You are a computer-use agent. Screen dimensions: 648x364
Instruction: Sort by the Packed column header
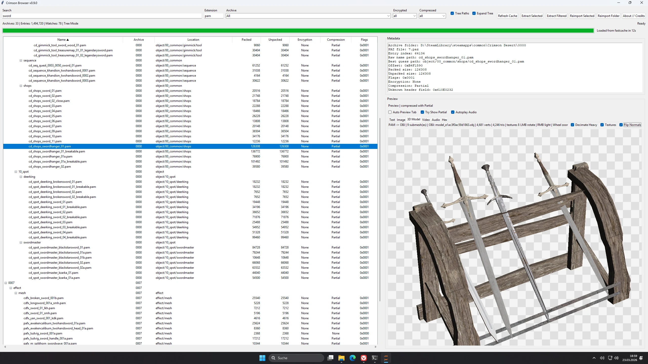(x=246, y=40)
